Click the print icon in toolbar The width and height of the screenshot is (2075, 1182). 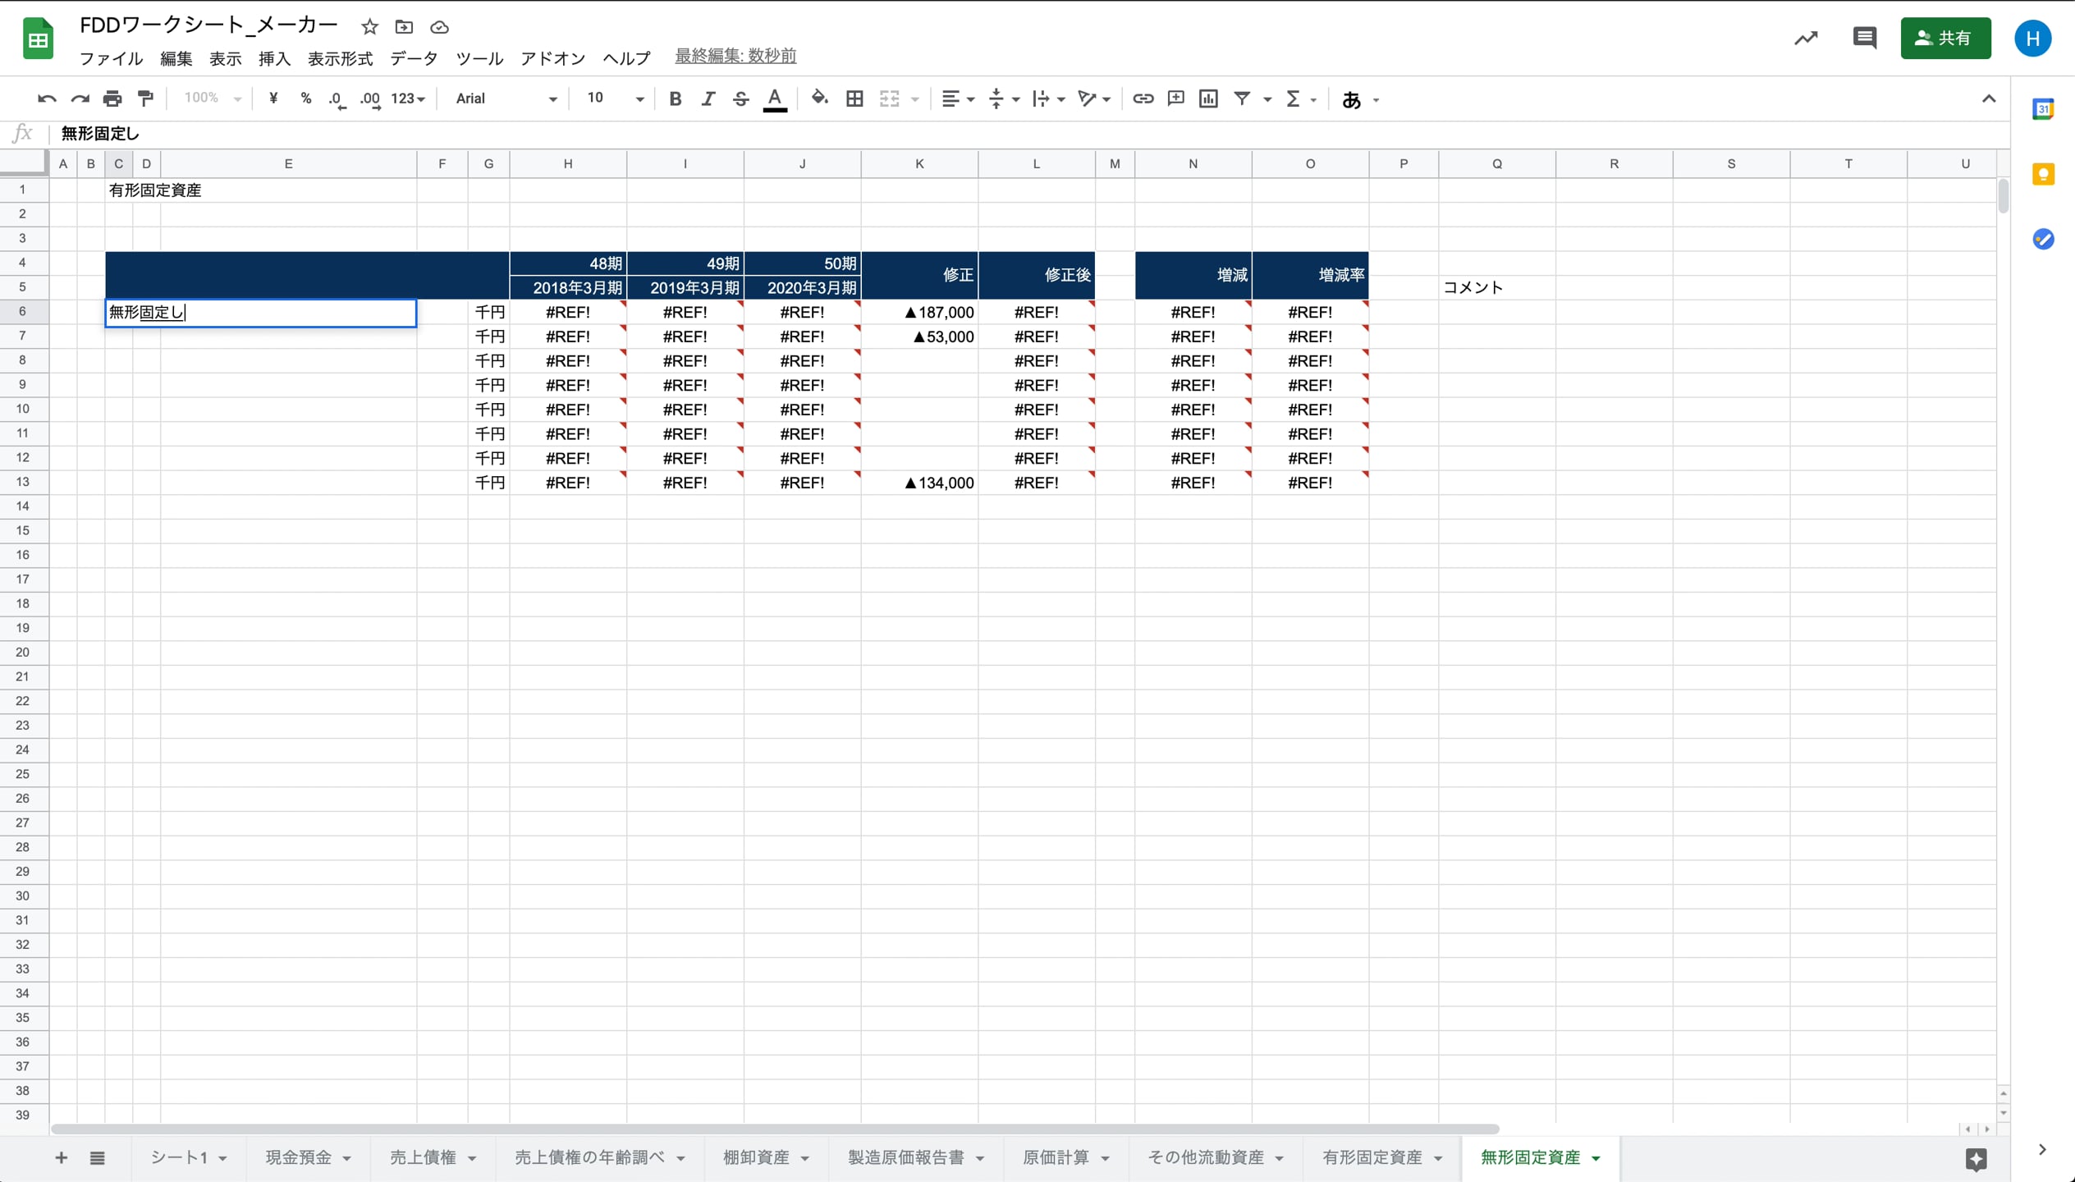point(112,98)
